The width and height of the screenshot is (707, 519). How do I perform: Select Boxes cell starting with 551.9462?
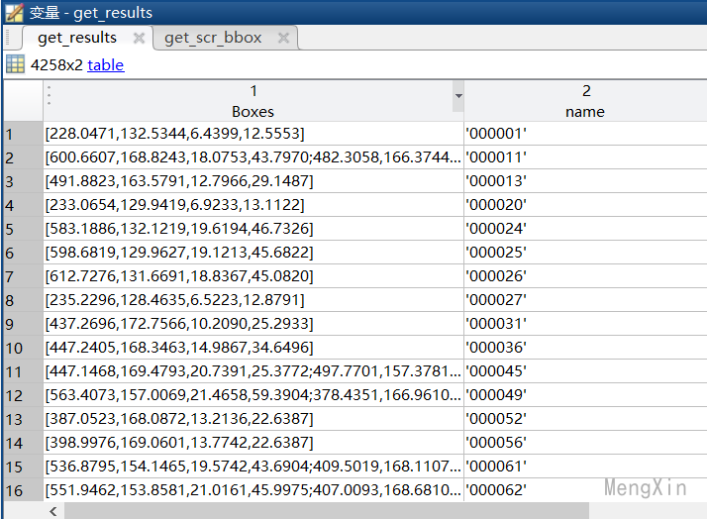[253, 490]
